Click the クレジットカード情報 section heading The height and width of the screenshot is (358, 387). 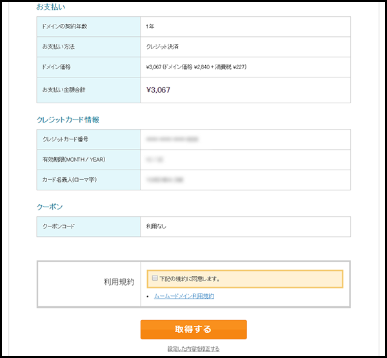pyautogui.click(x=68, y=119)
